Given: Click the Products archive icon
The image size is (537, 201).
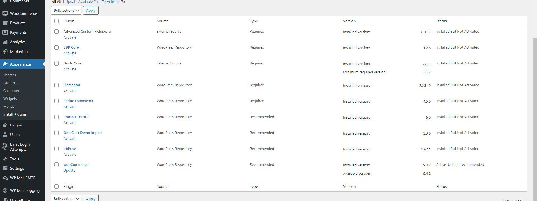Looking at the screenshot, I should 5,23.
